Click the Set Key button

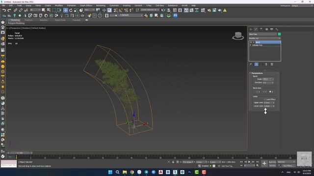tap(272, 166)
